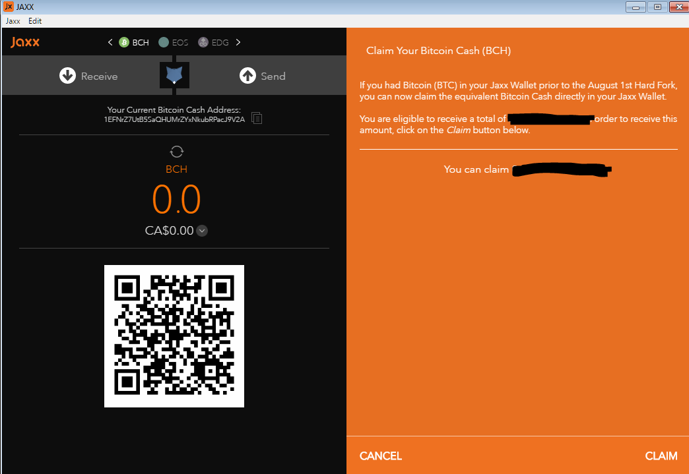Image resolution: width=689 pixels, height=474 pixels.
Task: Select the Bitcoin Cash address text
Action: 174,119
